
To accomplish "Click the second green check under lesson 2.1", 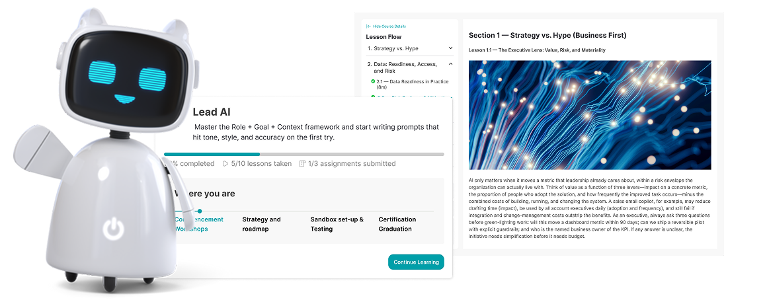I will [x=373, y=96].
